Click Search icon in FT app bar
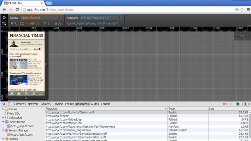 tap(26, 93)
